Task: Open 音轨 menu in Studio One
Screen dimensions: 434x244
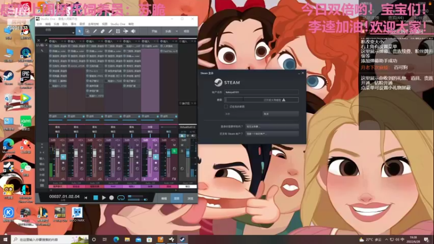Action: point(65,24)
